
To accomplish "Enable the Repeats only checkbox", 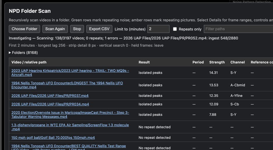I will click(175, 29).
